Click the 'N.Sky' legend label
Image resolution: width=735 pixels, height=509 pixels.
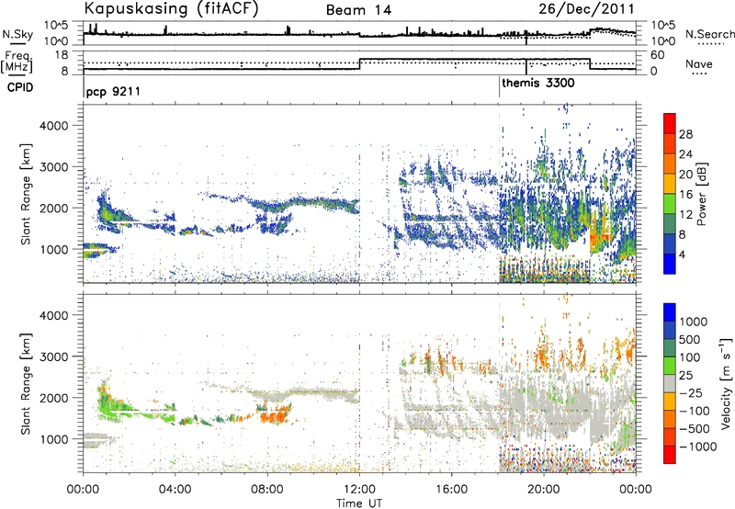(17, 34)
